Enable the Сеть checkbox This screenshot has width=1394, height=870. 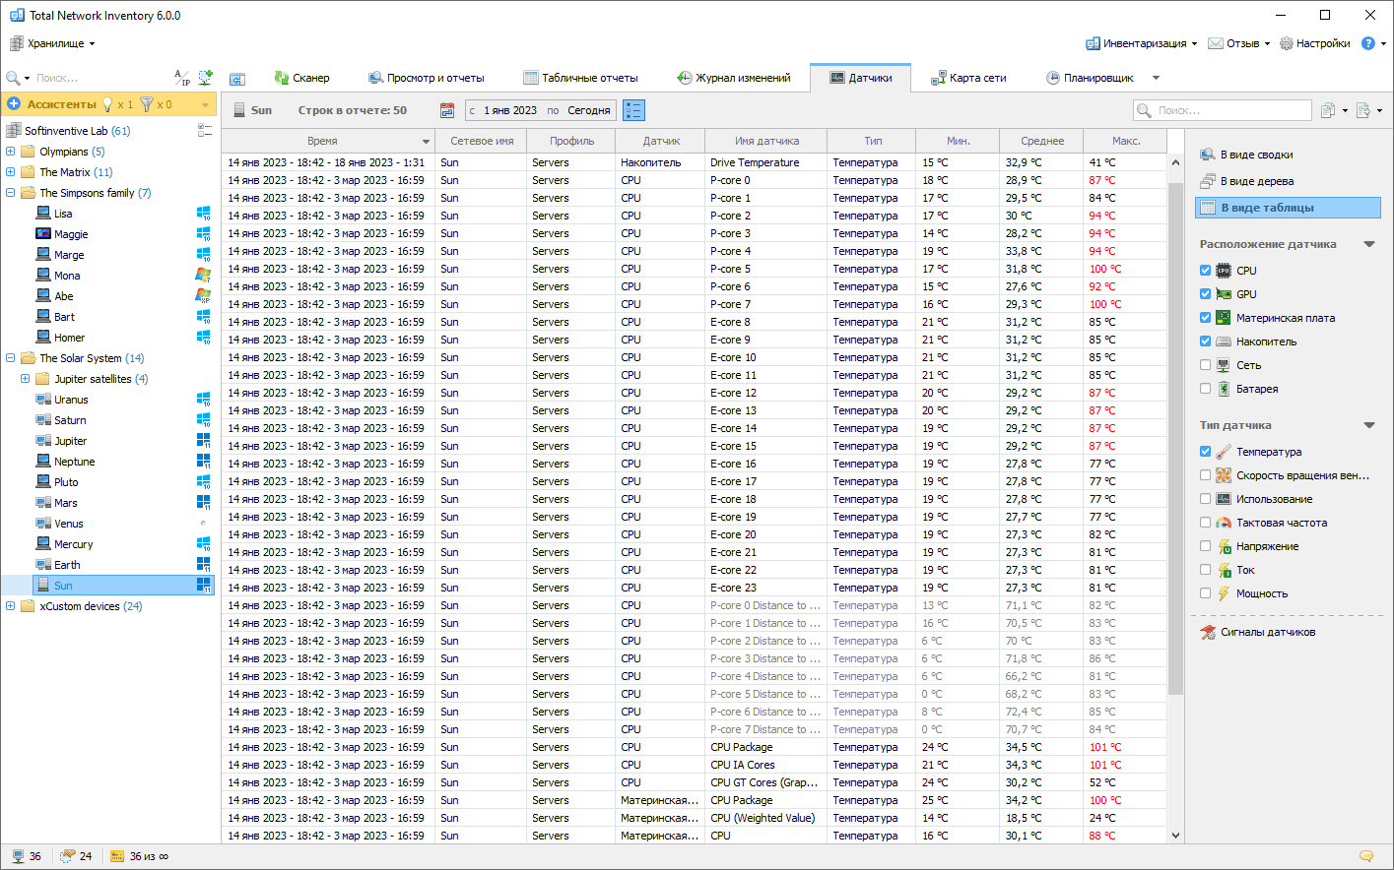(1205, 365)
